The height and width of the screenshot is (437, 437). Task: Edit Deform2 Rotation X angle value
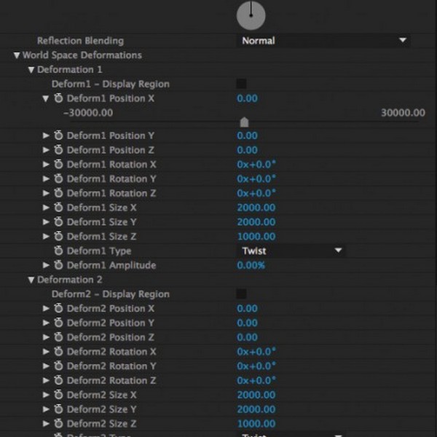pos(256,352)
